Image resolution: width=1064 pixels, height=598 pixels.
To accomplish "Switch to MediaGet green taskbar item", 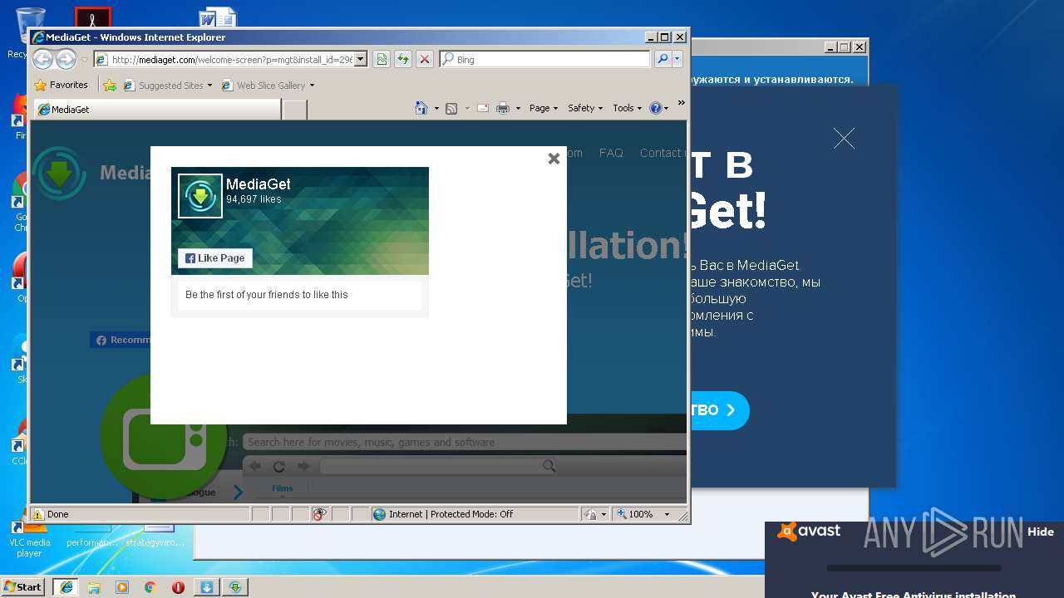I will [235, 587].
